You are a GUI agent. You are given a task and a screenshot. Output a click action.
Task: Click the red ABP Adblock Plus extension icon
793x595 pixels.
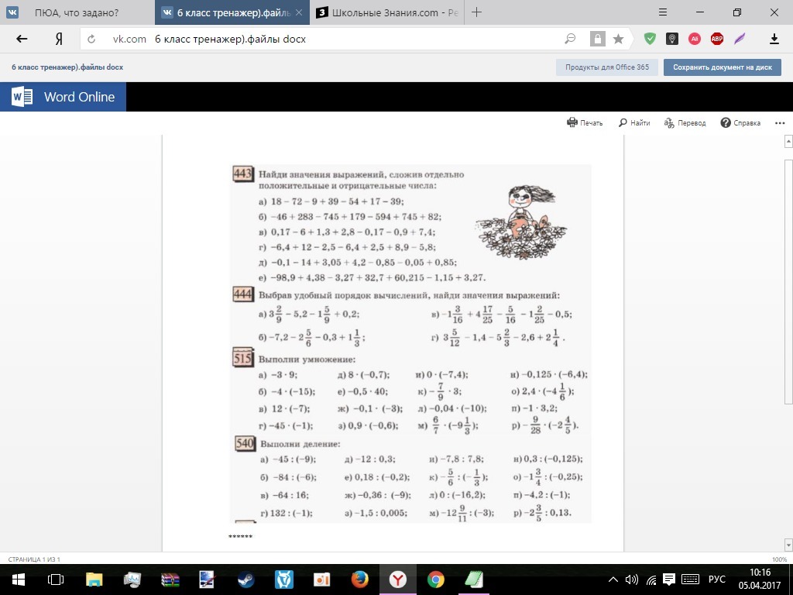coord(717,39)
